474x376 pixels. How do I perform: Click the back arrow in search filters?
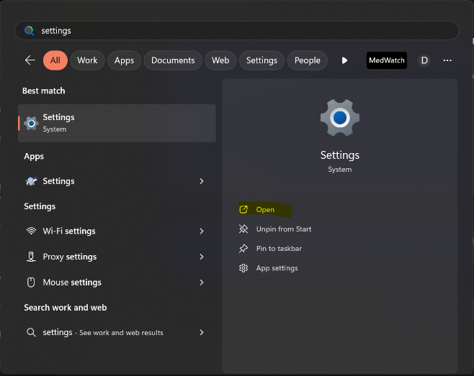coord(30,60)
